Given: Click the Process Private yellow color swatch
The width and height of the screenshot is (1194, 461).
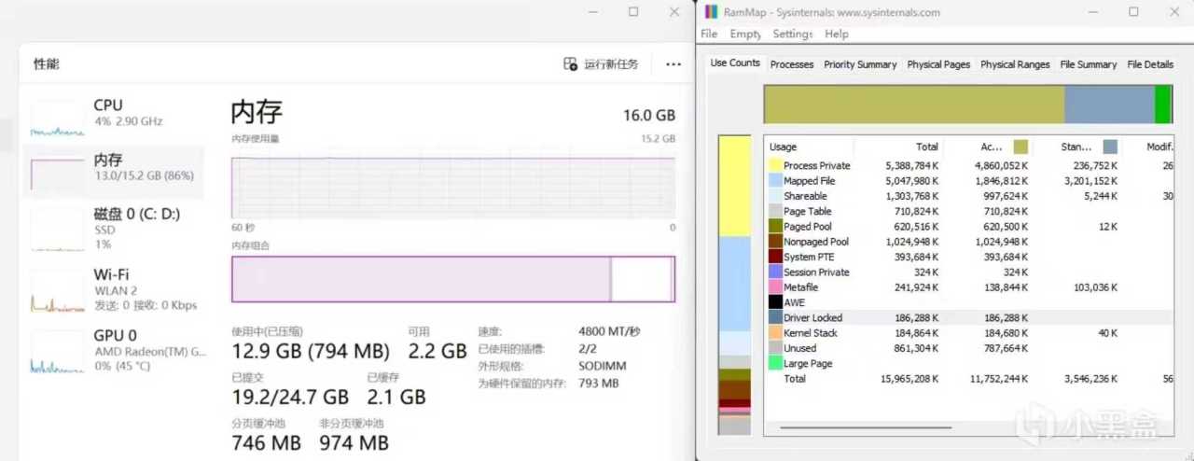Looking at the screenshot, I should (774, 165).
